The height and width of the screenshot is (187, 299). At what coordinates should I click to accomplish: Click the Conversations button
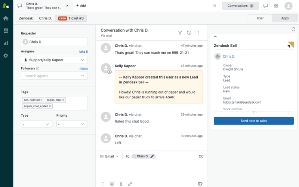click(240, 6)
